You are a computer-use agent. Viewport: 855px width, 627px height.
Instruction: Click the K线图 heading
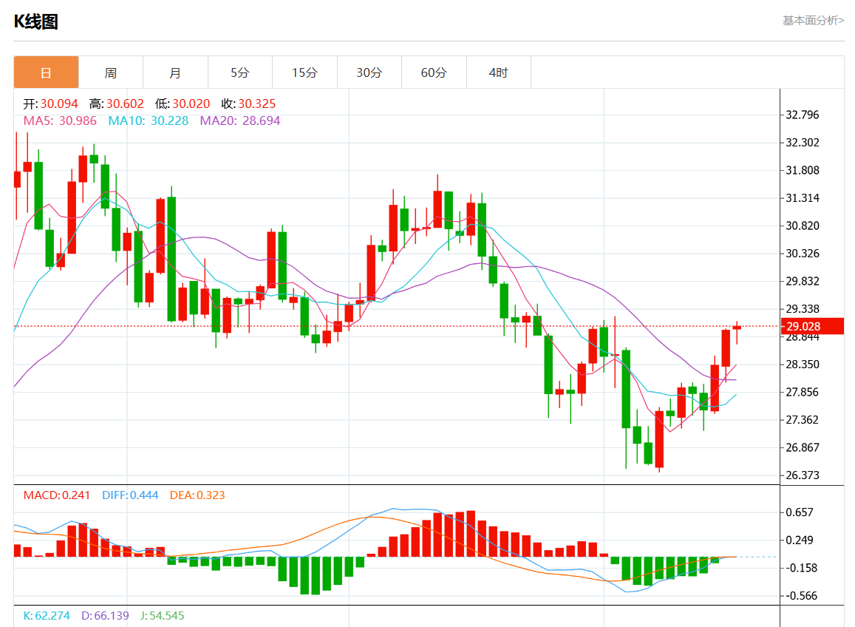tap(36, 22)
